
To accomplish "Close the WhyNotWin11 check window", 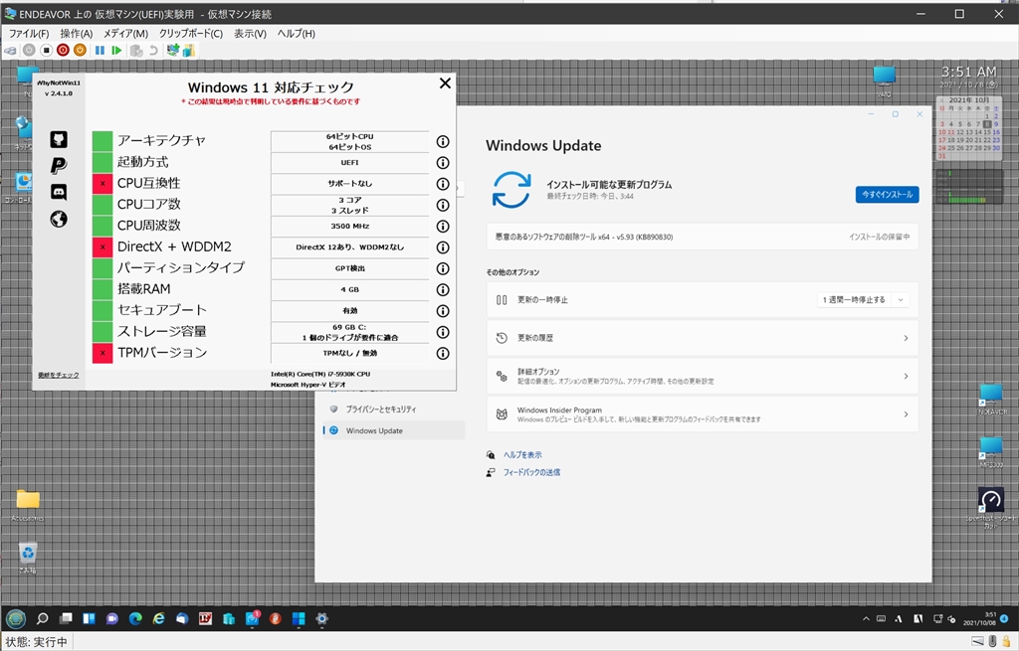I will pos(445,83).
